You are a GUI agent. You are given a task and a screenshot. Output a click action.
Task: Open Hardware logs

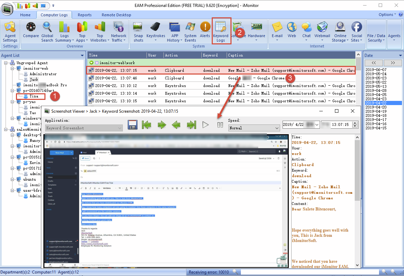coord(256,32)
